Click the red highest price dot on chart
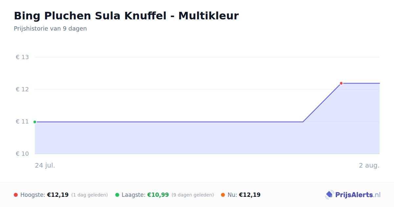This screenshot has width=394, height=207. click(341, 83)
